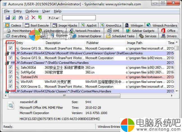Open the Help menu
The image size is (182, 132).
coord(58,11)
